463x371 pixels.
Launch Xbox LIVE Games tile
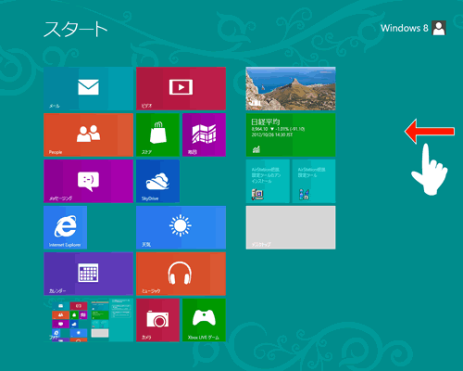[204, 320]
